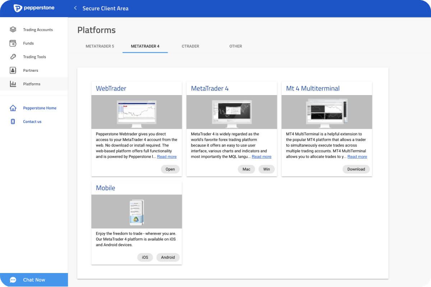Download MetaTrader 4 for Mac

tap(246, 169)
